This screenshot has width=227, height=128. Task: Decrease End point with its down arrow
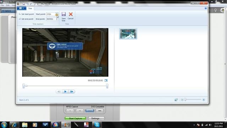click(57, 20)
